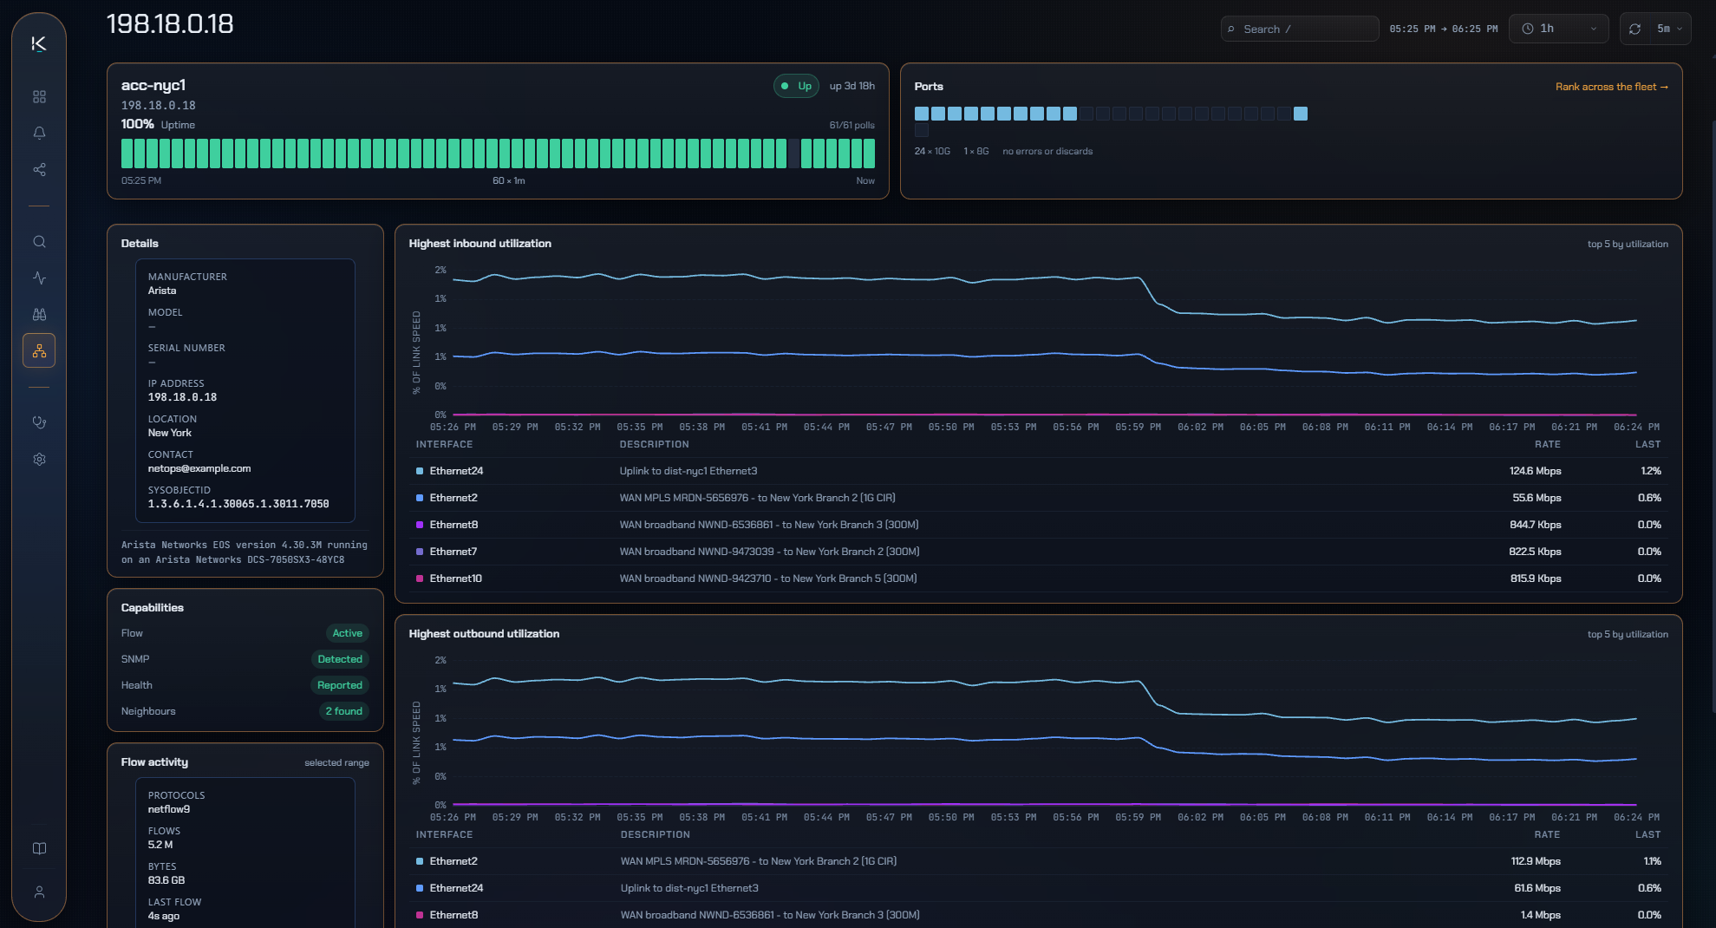Click the netops@example.com contact

199,468
